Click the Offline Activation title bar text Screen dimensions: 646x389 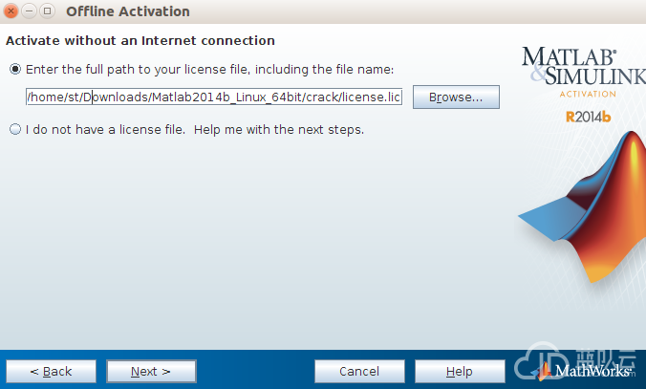pyautogui.click(x=128, y=11)
